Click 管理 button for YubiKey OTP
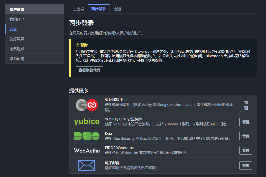Screen dimensions: 266x177 pyautogui.click(x=246, y=122)
